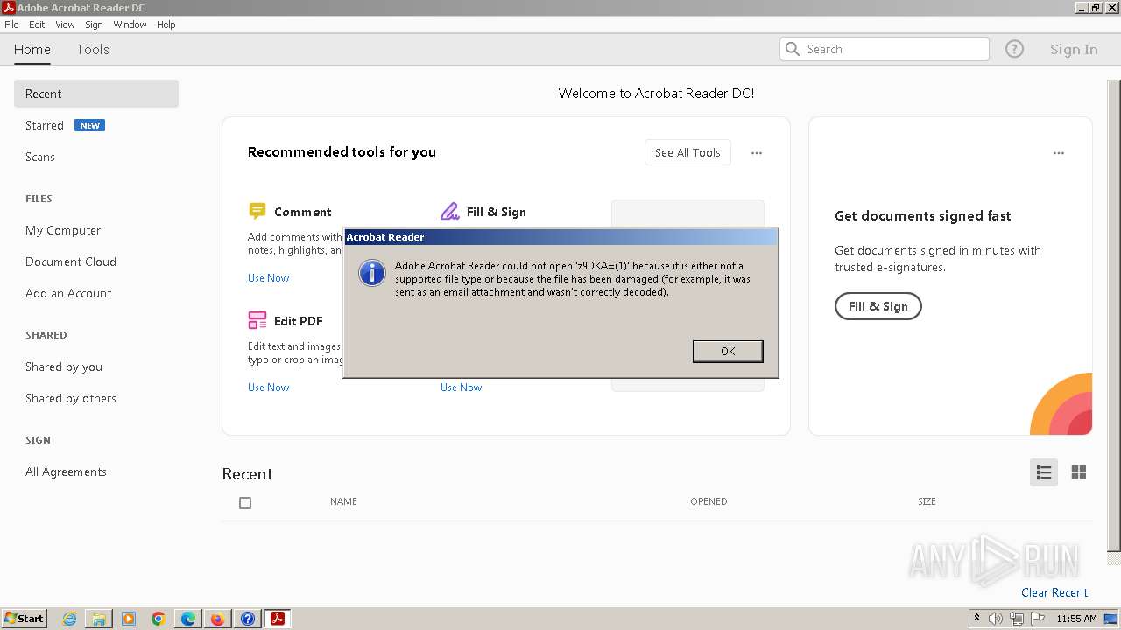The width and height of the screenshot is (1121, 630).
Task: Open more options in signature card
Action: pos(1059,152)
